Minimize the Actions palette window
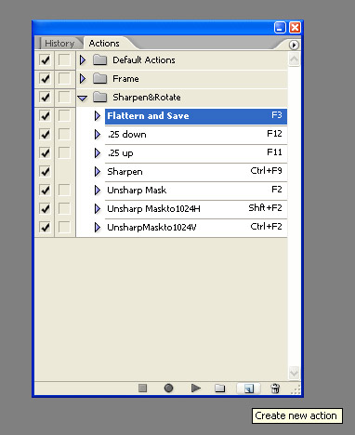Screen dimensions: 355x435 coord(280,28)
